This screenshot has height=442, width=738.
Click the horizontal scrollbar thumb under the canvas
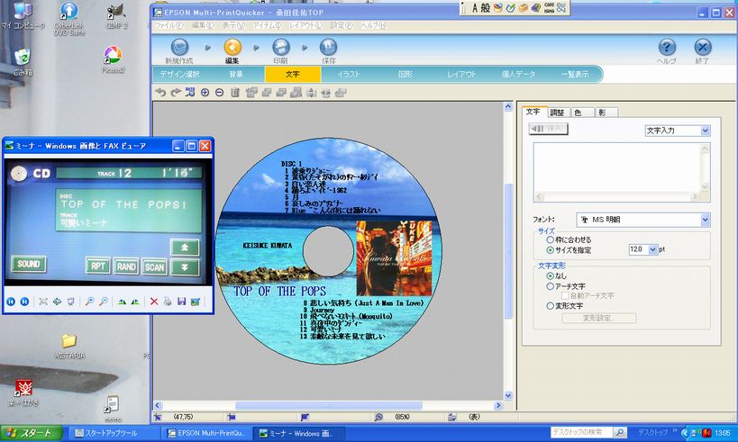(329, 405)
